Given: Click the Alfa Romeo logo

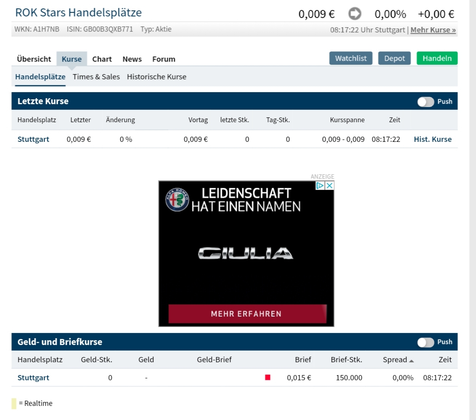Looking at the screenshot, I should (x=177, y=199).
